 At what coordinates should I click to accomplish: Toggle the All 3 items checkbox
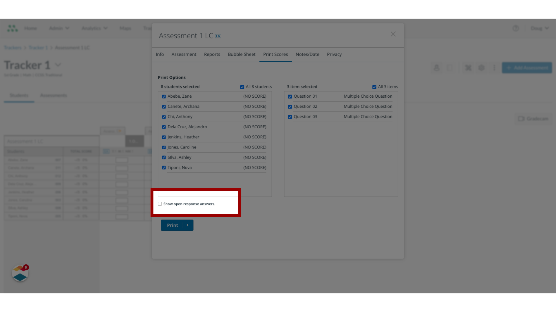click(374, 87)
